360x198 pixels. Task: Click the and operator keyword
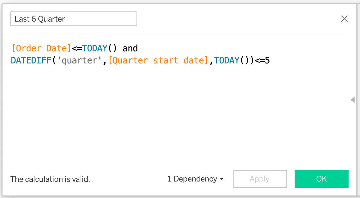(x=131, y=48)
